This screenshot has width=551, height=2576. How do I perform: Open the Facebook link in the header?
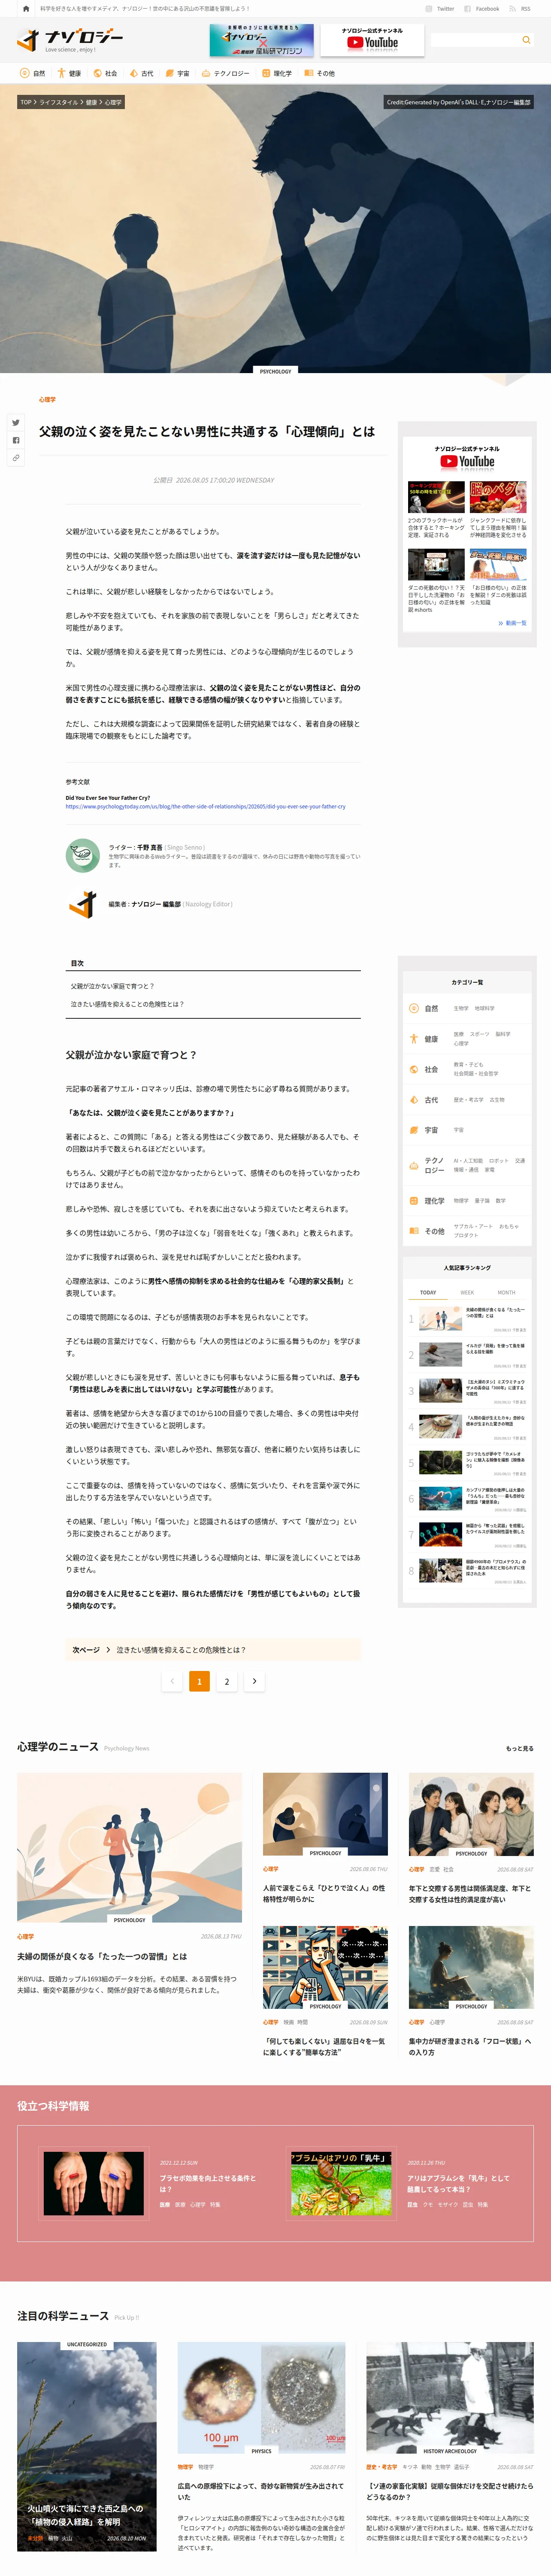coord(482,8)
